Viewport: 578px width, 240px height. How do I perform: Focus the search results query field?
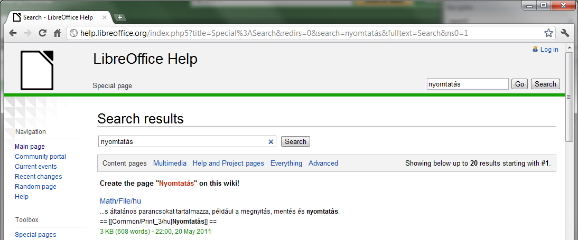tap(182, 142)
